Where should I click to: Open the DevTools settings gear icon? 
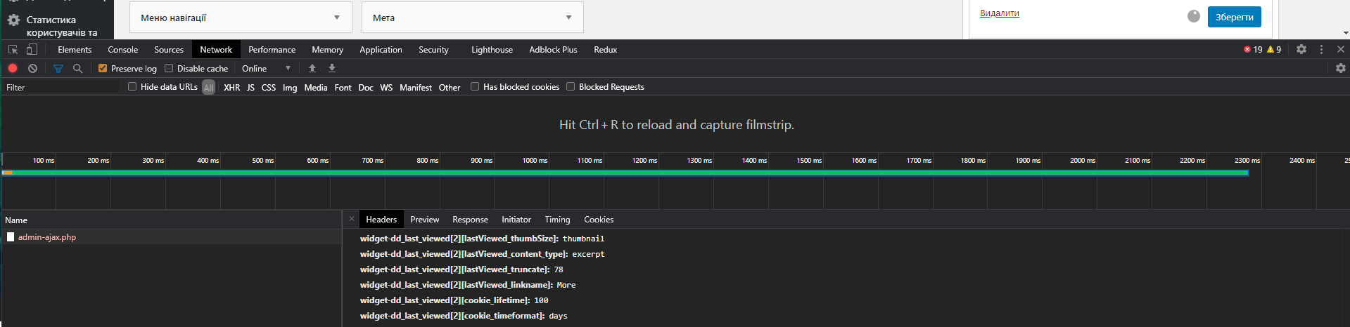(x=1301, y=49)
